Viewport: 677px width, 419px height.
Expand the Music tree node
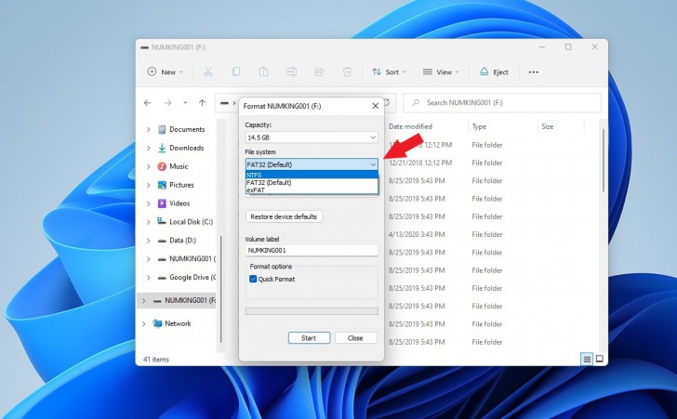pyautogui.click(x=148, y=166)
